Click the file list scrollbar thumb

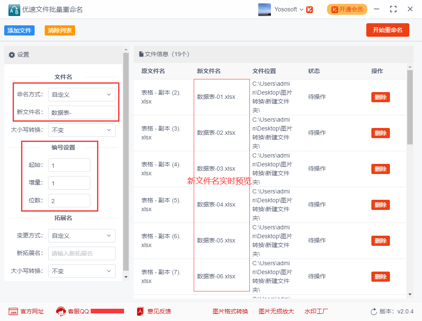pyautogui.click(x=410, y=107)
